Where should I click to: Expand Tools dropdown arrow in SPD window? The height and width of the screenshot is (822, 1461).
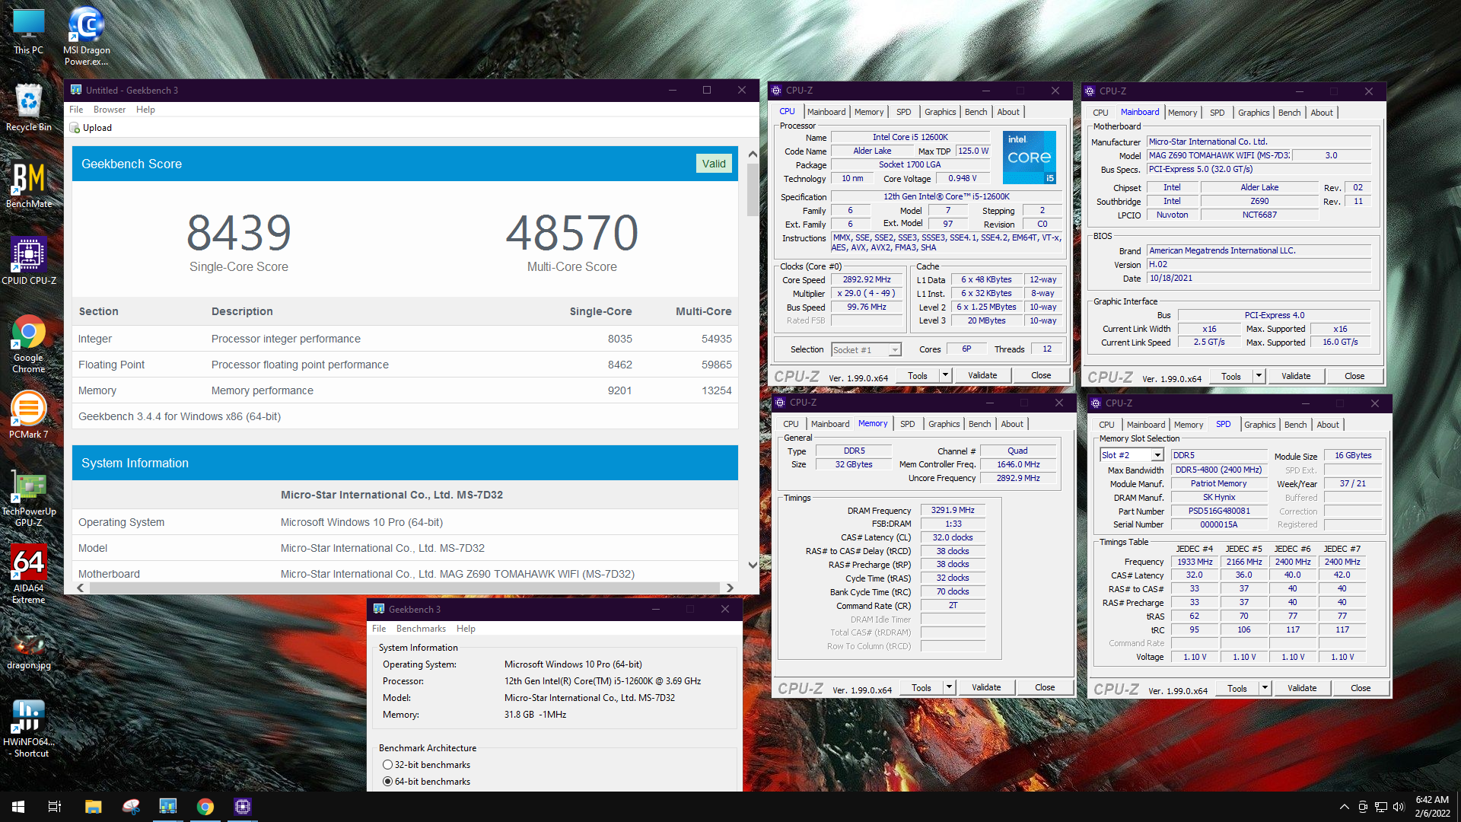(x=1265, y=688)
